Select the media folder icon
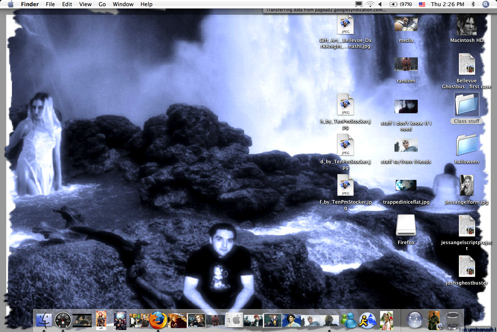The width and height of the screenshot is (497, 332). [406, 23]
